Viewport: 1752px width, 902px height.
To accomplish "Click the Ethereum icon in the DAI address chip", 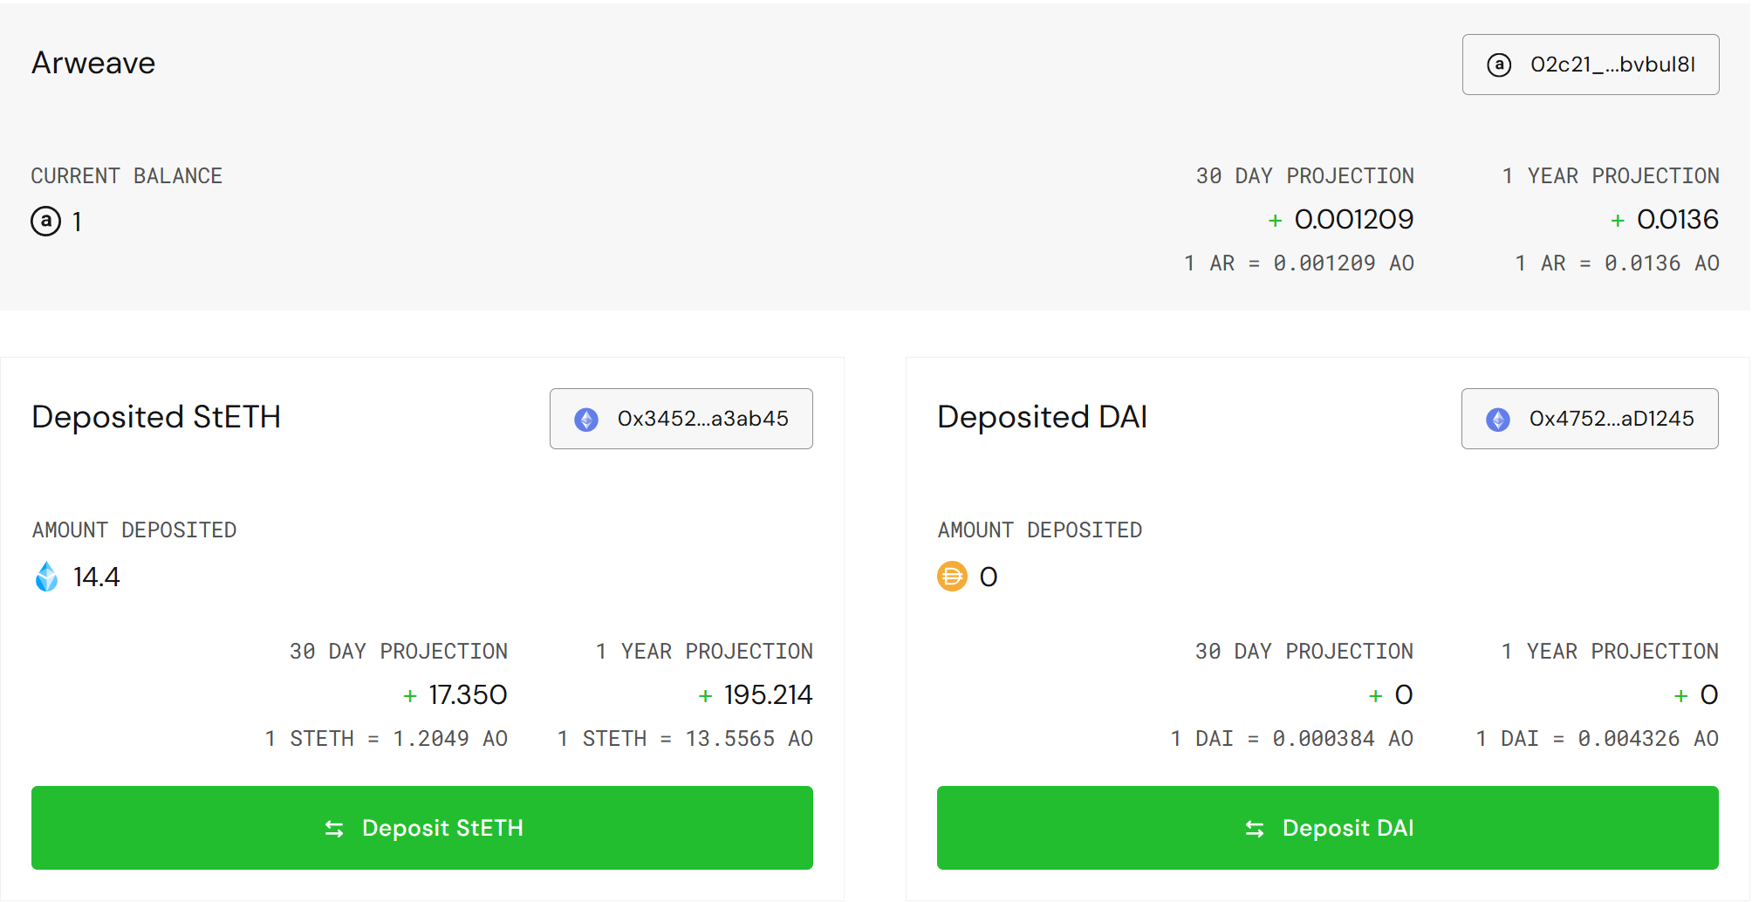I will pyautogui.click(x=1497, y=419).
